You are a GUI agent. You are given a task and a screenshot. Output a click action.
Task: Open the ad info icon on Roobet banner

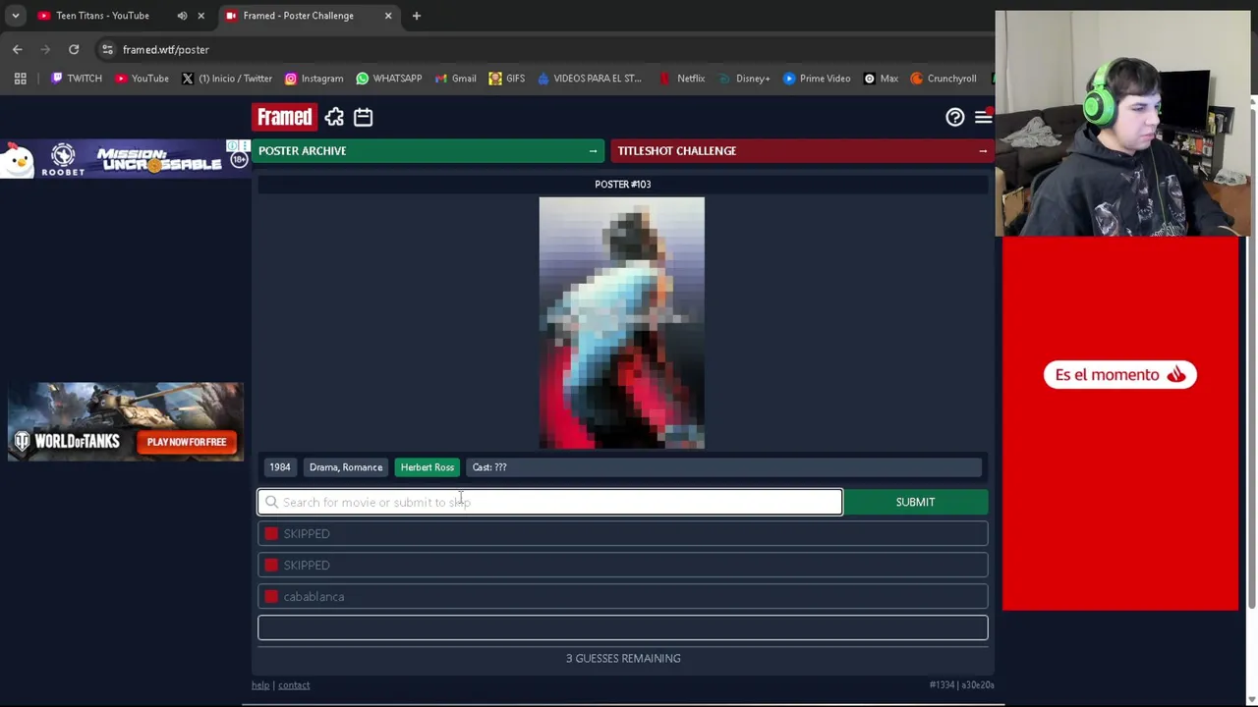click(x=233, y=146)
